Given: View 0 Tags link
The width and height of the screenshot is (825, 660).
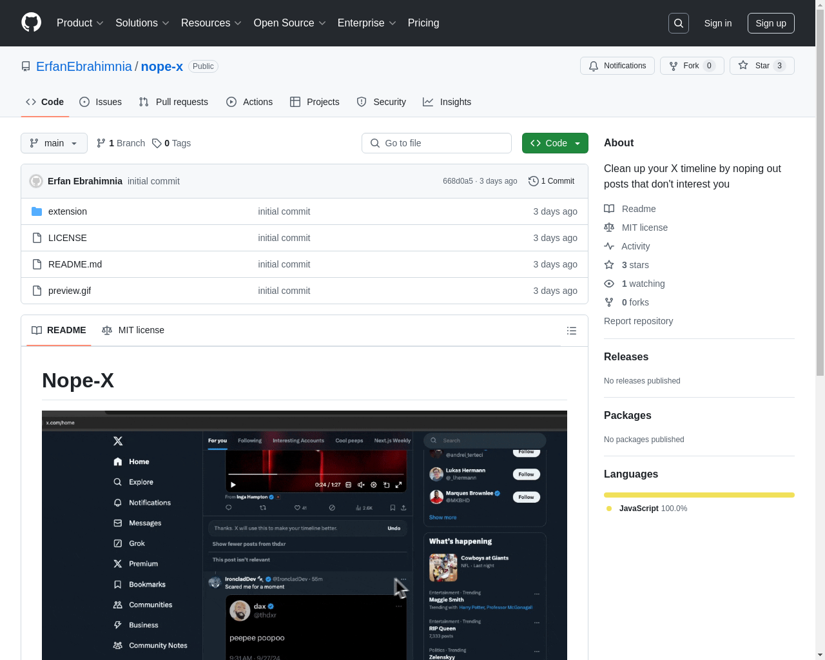Looking at the screenshot, I should pyautogui.click(x=171, y=143).
